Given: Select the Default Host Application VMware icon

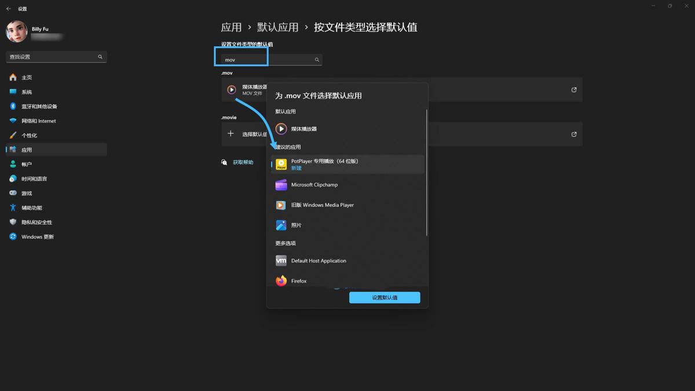Looking at the screenshot, I should (281, 261).
